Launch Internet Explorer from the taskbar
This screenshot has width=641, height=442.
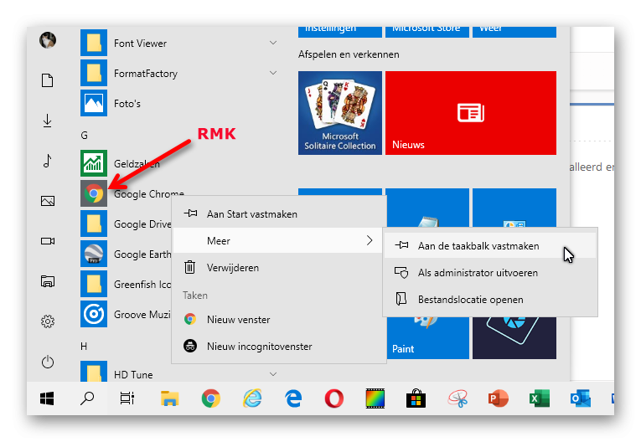point(252,398)
